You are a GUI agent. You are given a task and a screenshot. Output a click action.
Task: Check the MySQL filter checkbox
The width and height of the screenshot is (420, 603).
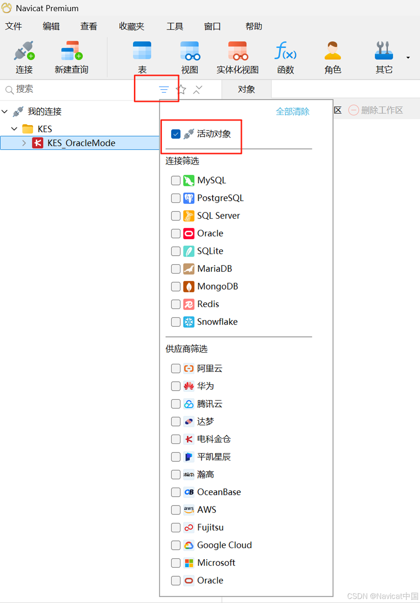176,180
